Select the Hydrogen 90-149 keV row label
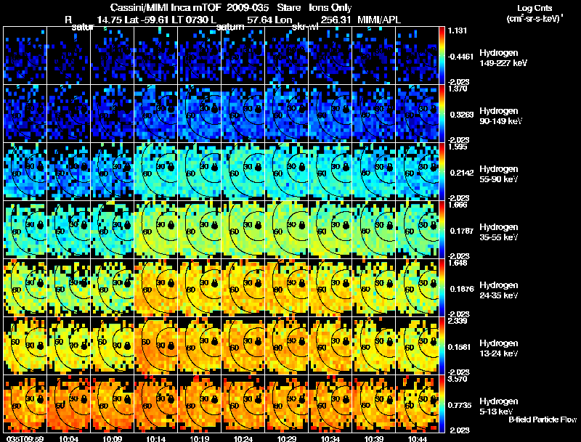The width and height of the screenshot is (581, 442). [501, 116]
